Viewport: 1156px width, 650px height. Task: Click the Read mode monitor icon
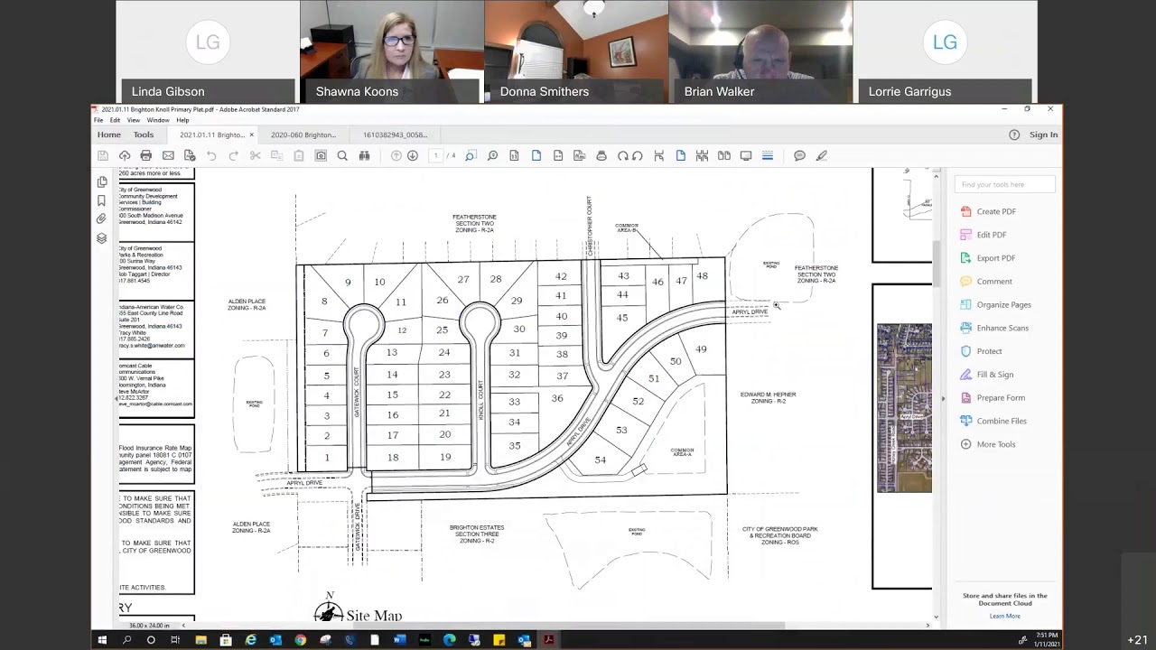(746, 156)
